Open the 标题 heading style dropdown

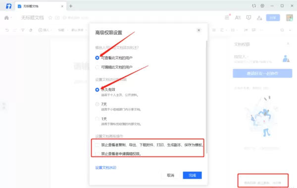[x=63, y=30]
